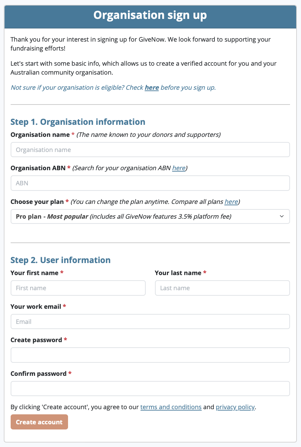Click 'here' to compare all plans
The image size is (301, 447).
pyautogui.click(x=231, y=201)
